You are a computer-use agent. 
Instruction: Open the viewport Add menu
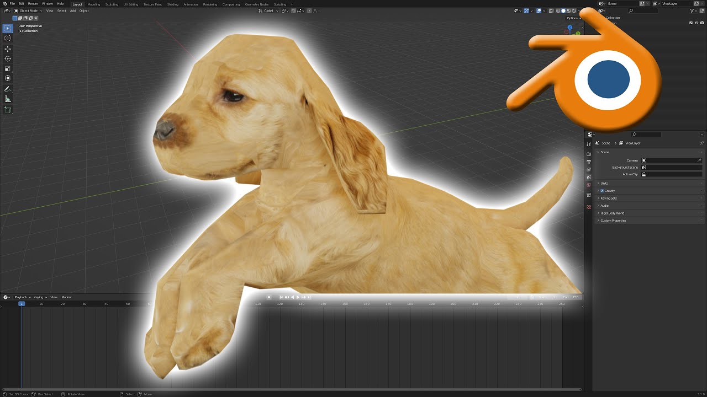(72, 10)
